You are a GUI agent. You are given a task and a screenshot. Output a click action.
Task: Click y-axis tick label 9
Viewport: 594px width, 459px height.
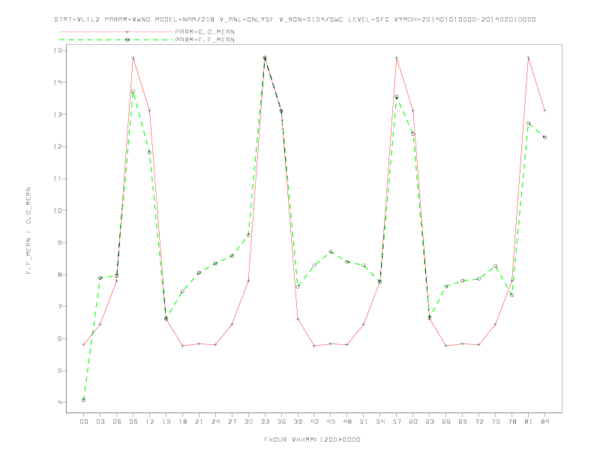point(61,242)
